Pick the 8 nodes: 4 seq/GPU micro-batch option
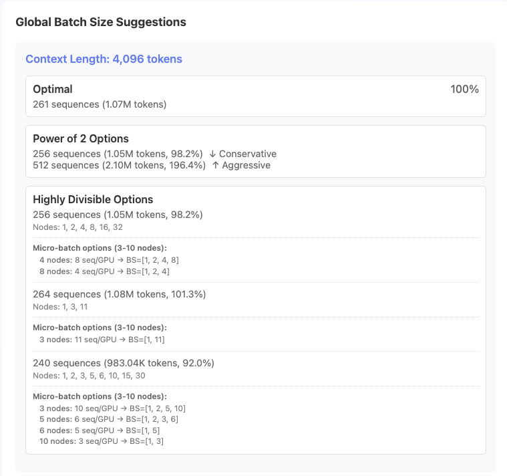Screen dimensions: 507x476 pyautogui.click(x=104, y=271)
